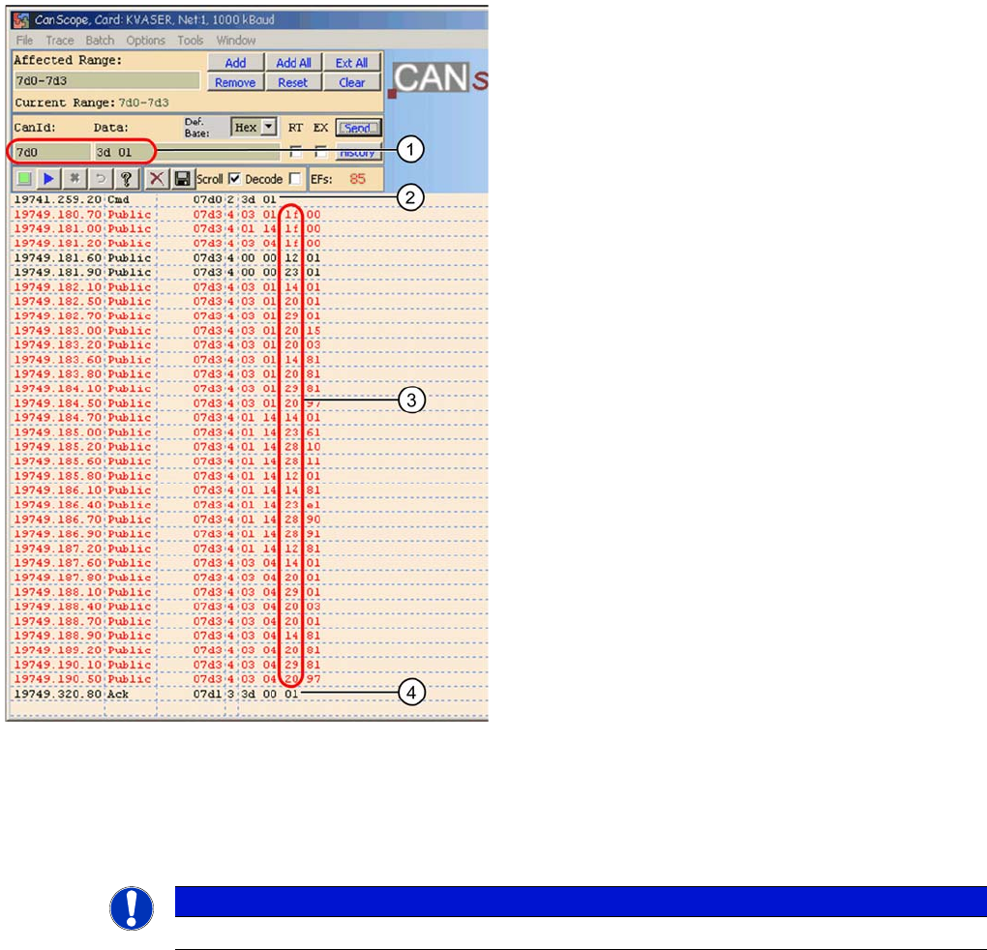987x950 pixels.
Task: Click the Remove button
Action: pyautogui.click(x=235, y=82)
